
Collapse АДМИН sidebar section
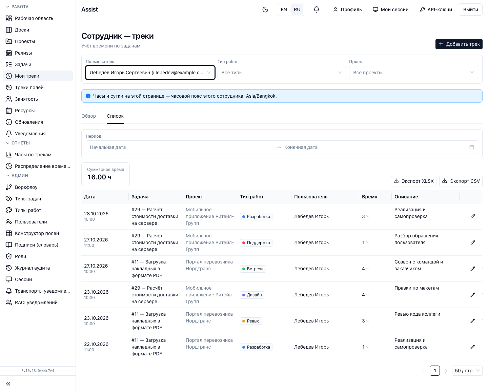17,176
